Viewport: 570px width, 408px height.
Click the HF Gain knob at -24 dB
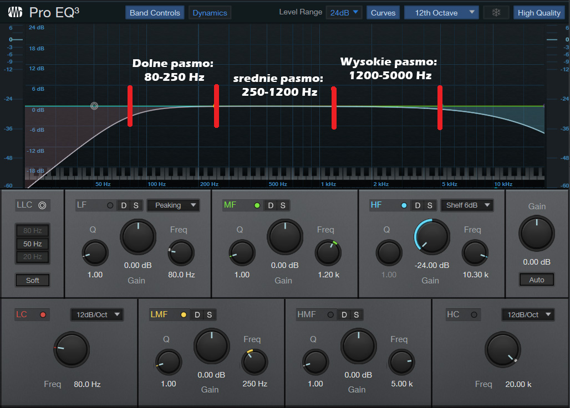[431, 237]
